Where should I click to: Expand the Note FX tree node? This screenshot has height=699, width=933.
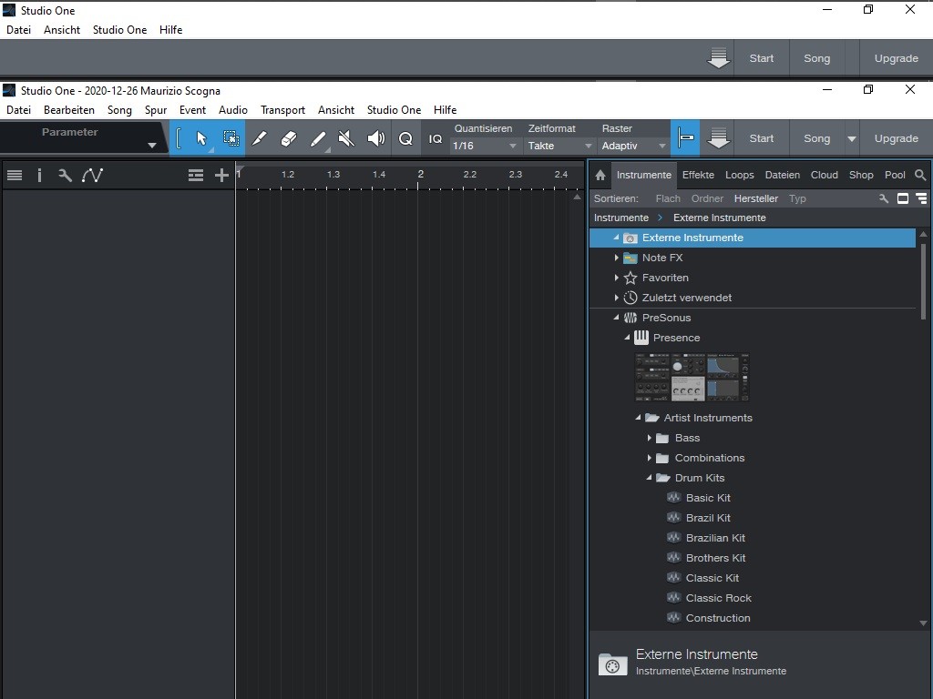[x=617, y=258]
